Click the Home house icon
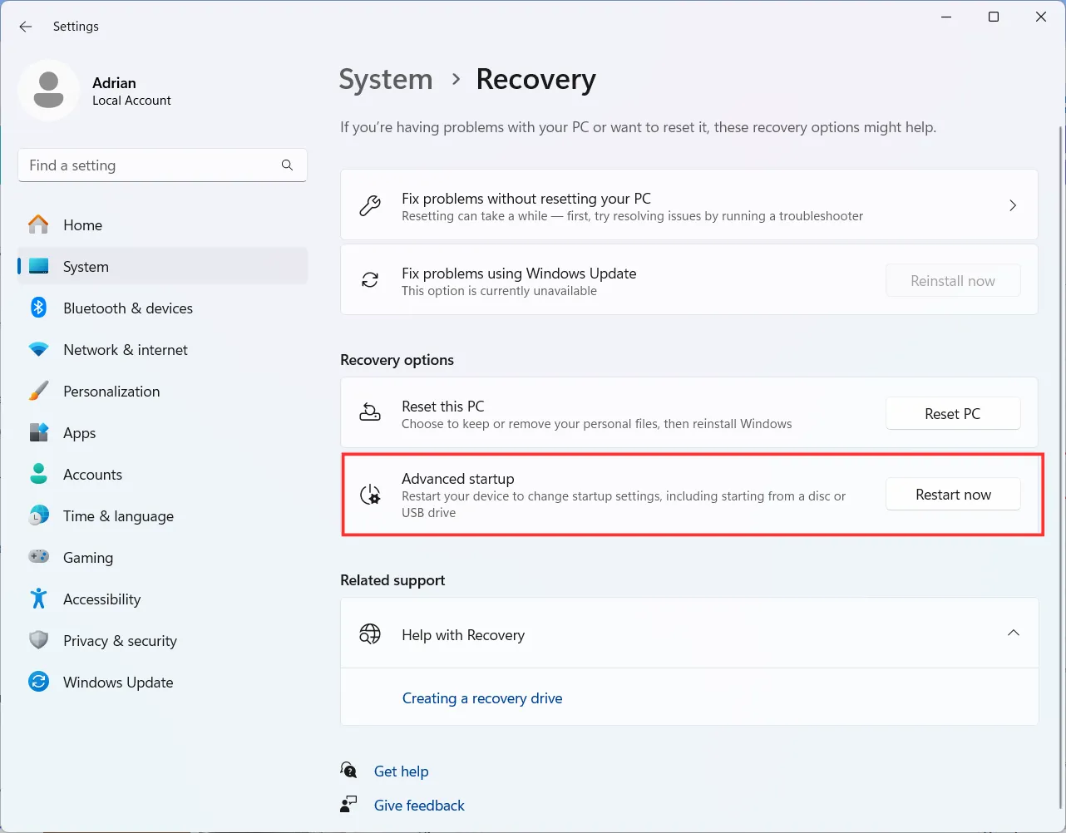 click(x=38, y=224)
